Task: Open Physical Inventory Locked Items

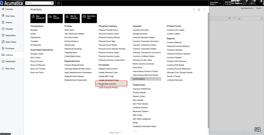Action: 112,60
